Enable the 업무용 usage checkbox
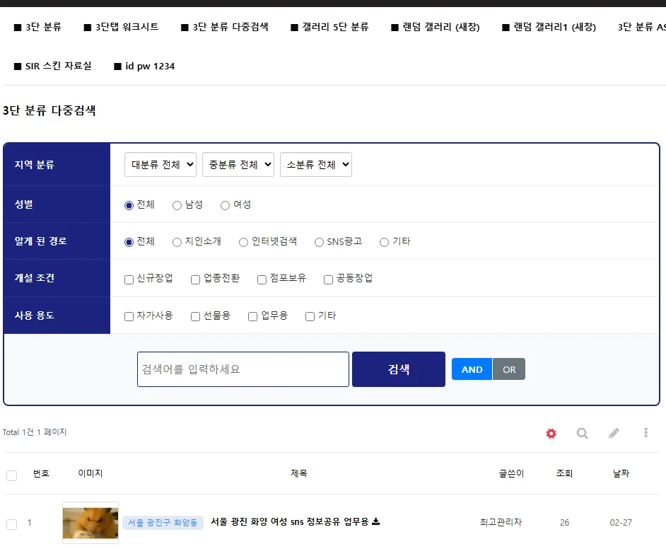The image size is (666, 549). pyautogui.click(x=252, y=316)
